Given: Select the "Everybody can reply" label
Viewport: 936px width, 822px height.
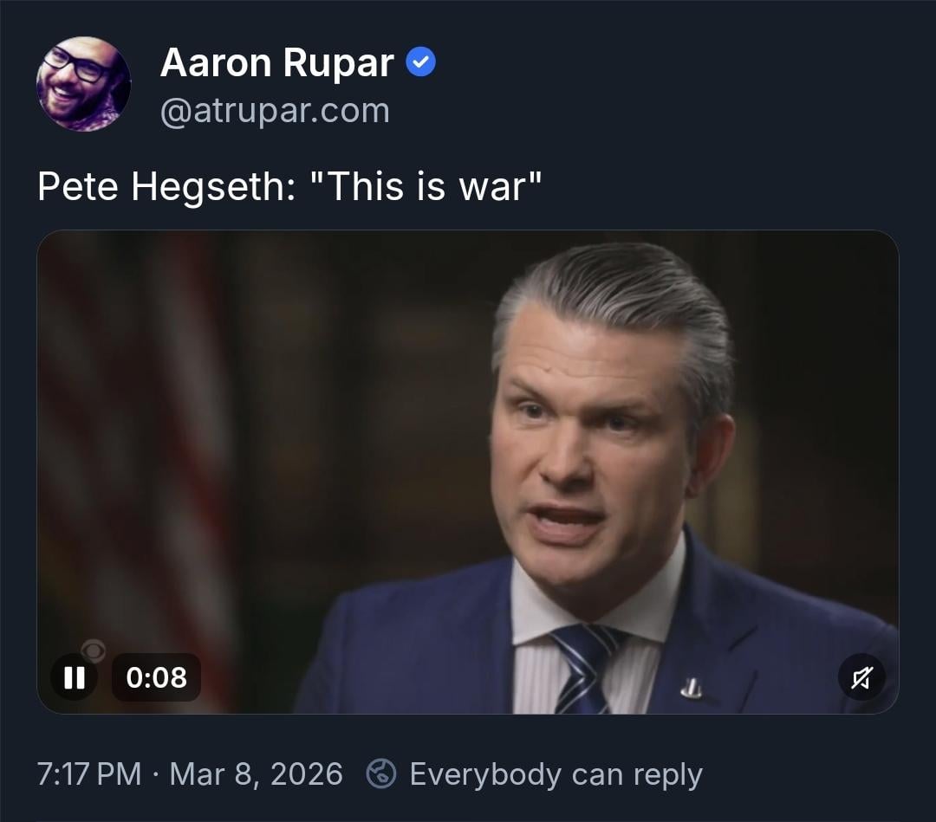Looking at the screenshot, I should [556, 774].
